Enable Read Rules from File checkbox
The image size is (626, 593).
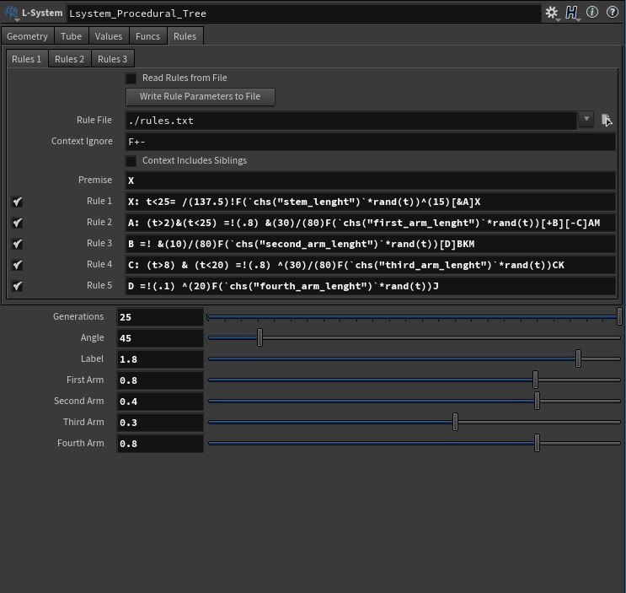(x=131, y=78)
